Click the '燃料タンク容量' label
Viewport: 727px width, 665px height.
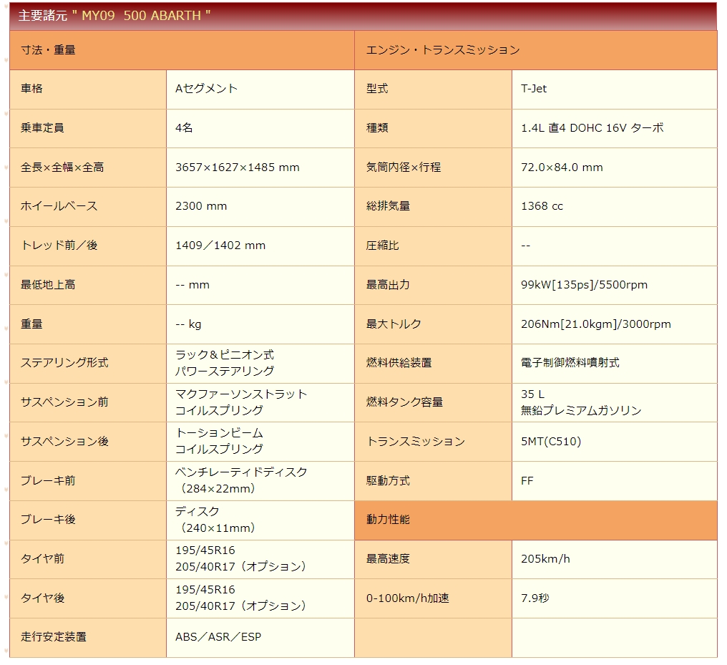tap(404, 402)
